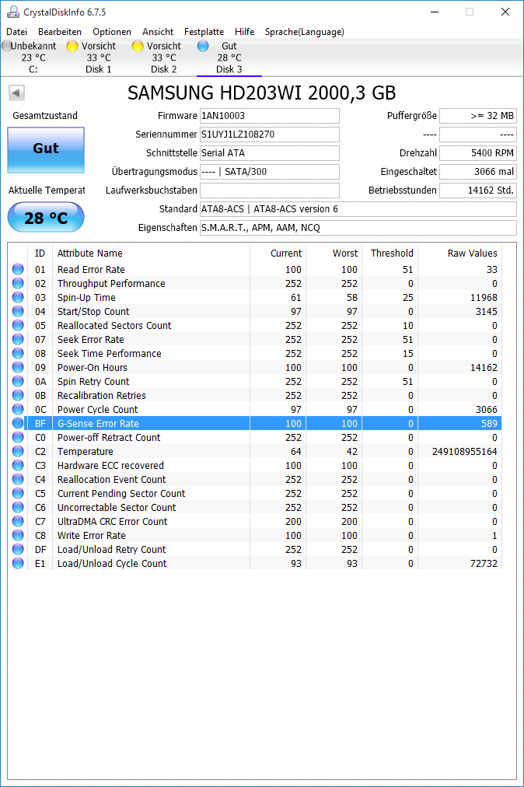The height and width of the screenshot is (787, 524).
Task: Click the status orb of Reallocated Sectors Count row
Action: [x=18, y=326]
